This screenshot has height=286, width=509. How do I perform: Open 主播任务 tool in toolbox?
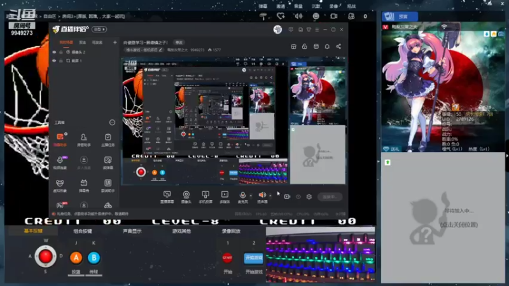coord(108,139)
